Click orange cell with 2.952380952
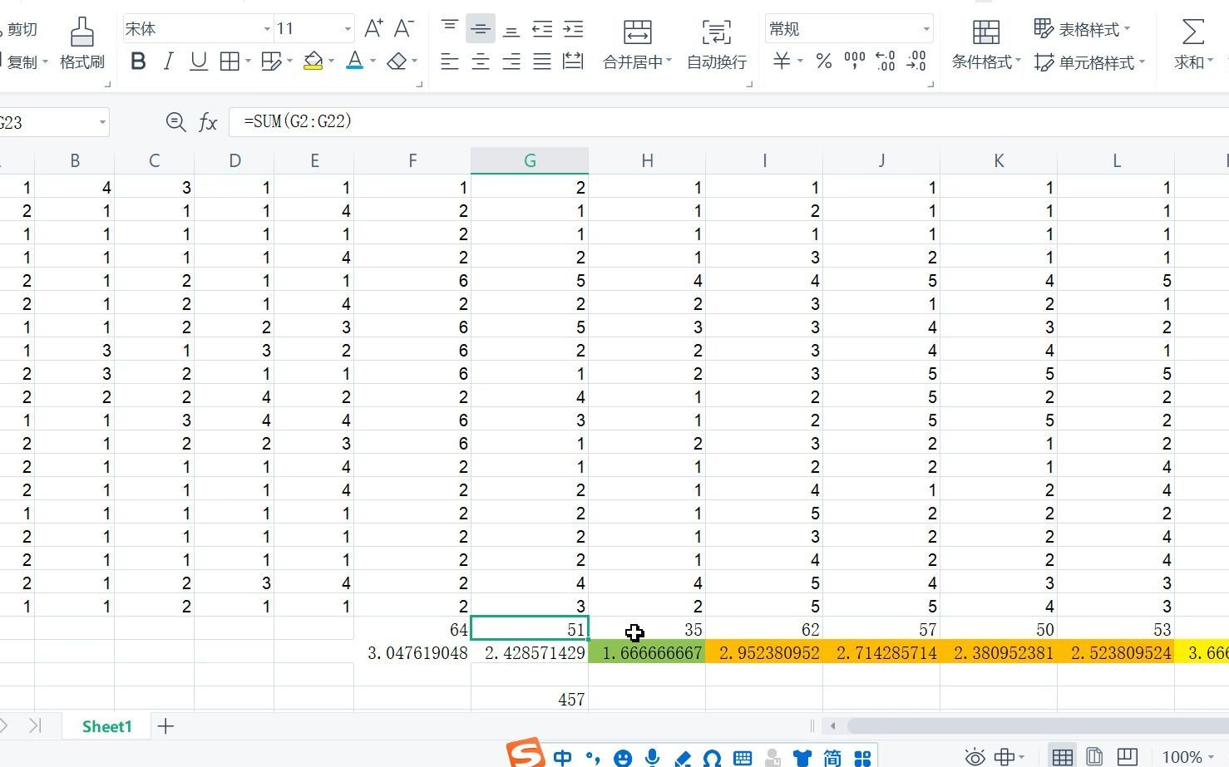This screenshot has width=1229, height=767. (x=764, y=652)
